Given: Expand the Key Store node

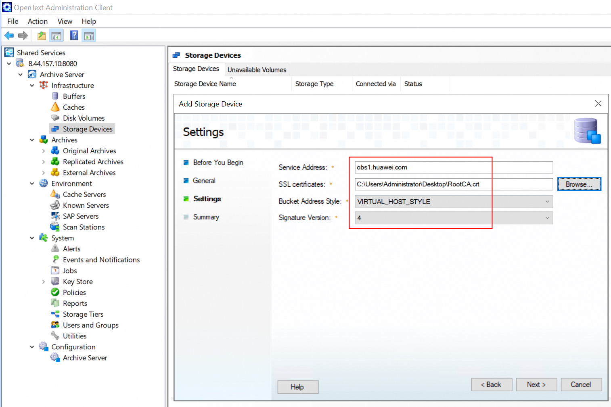Looking at the screenshot, I should [44, 282].
